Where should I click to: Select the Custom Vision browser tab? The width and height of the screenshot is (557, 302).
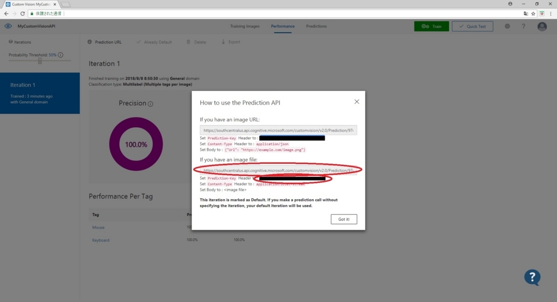pos(31,4)
